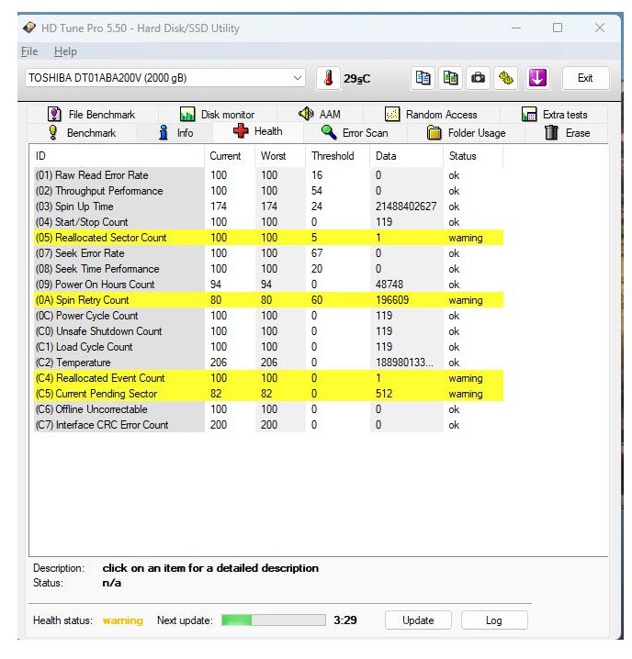The height and width of the screenshot is (659, 632).
Task: Open the Erase tab
Action: [x=567, y=133]
